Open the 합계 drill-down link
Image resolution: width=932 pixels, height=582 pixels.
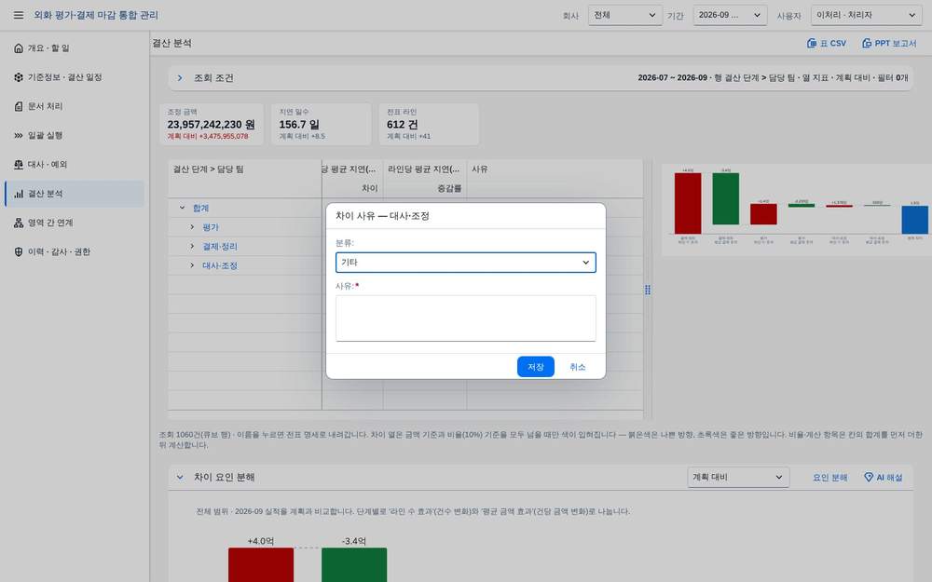tap(201, 208)
